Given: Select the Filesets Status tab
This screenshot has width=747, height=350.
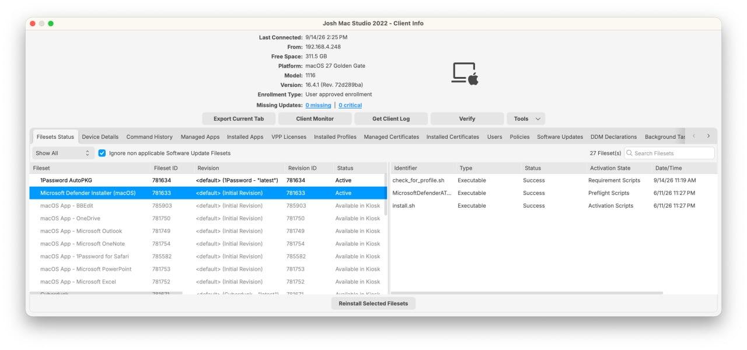Looking at the screenshot, I should click(x=55, y=137).
